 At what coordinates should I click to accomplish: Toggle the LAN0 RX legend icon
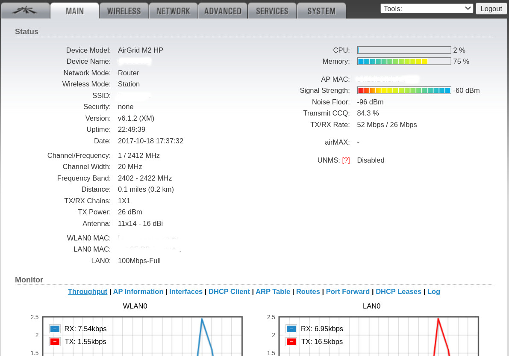291,329
